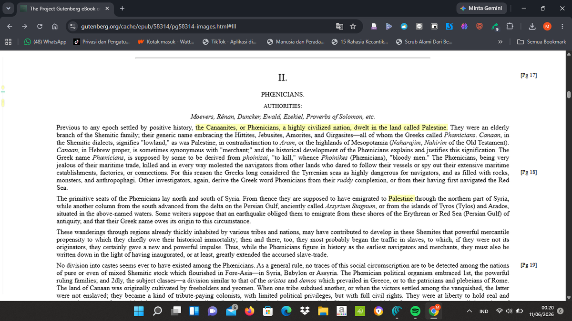Open the Chrome three-dot menu
Viewport: 572px width, 321px height.
(562, 26)
